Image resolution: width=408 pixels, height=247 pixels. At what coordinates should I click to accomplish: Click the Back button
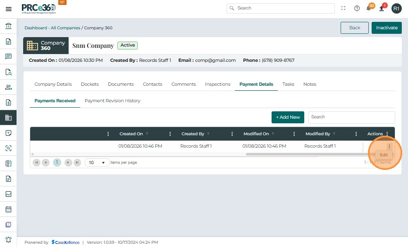click(355, 28)
